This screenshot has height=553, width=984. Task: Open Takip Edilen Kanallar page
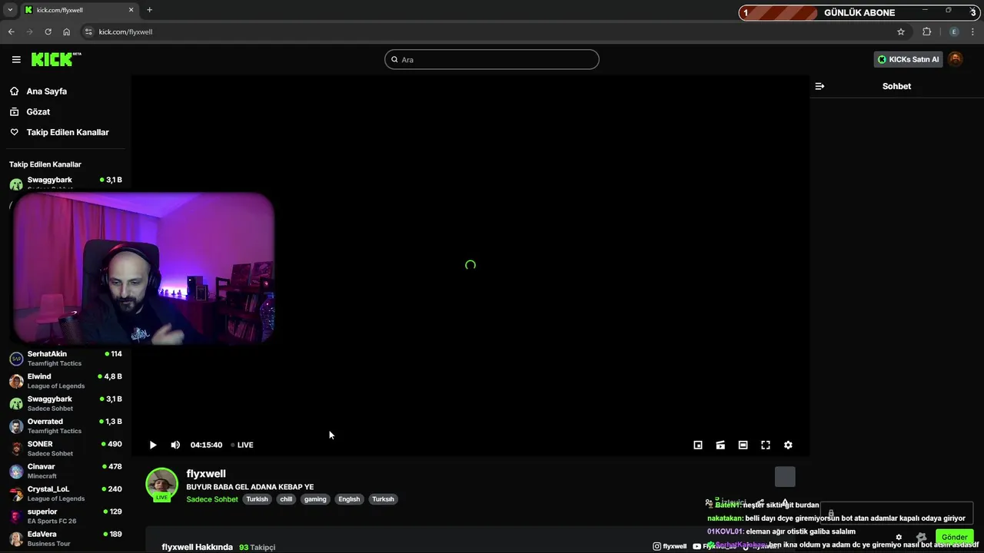pyautogui.click(x=68, y=132)
